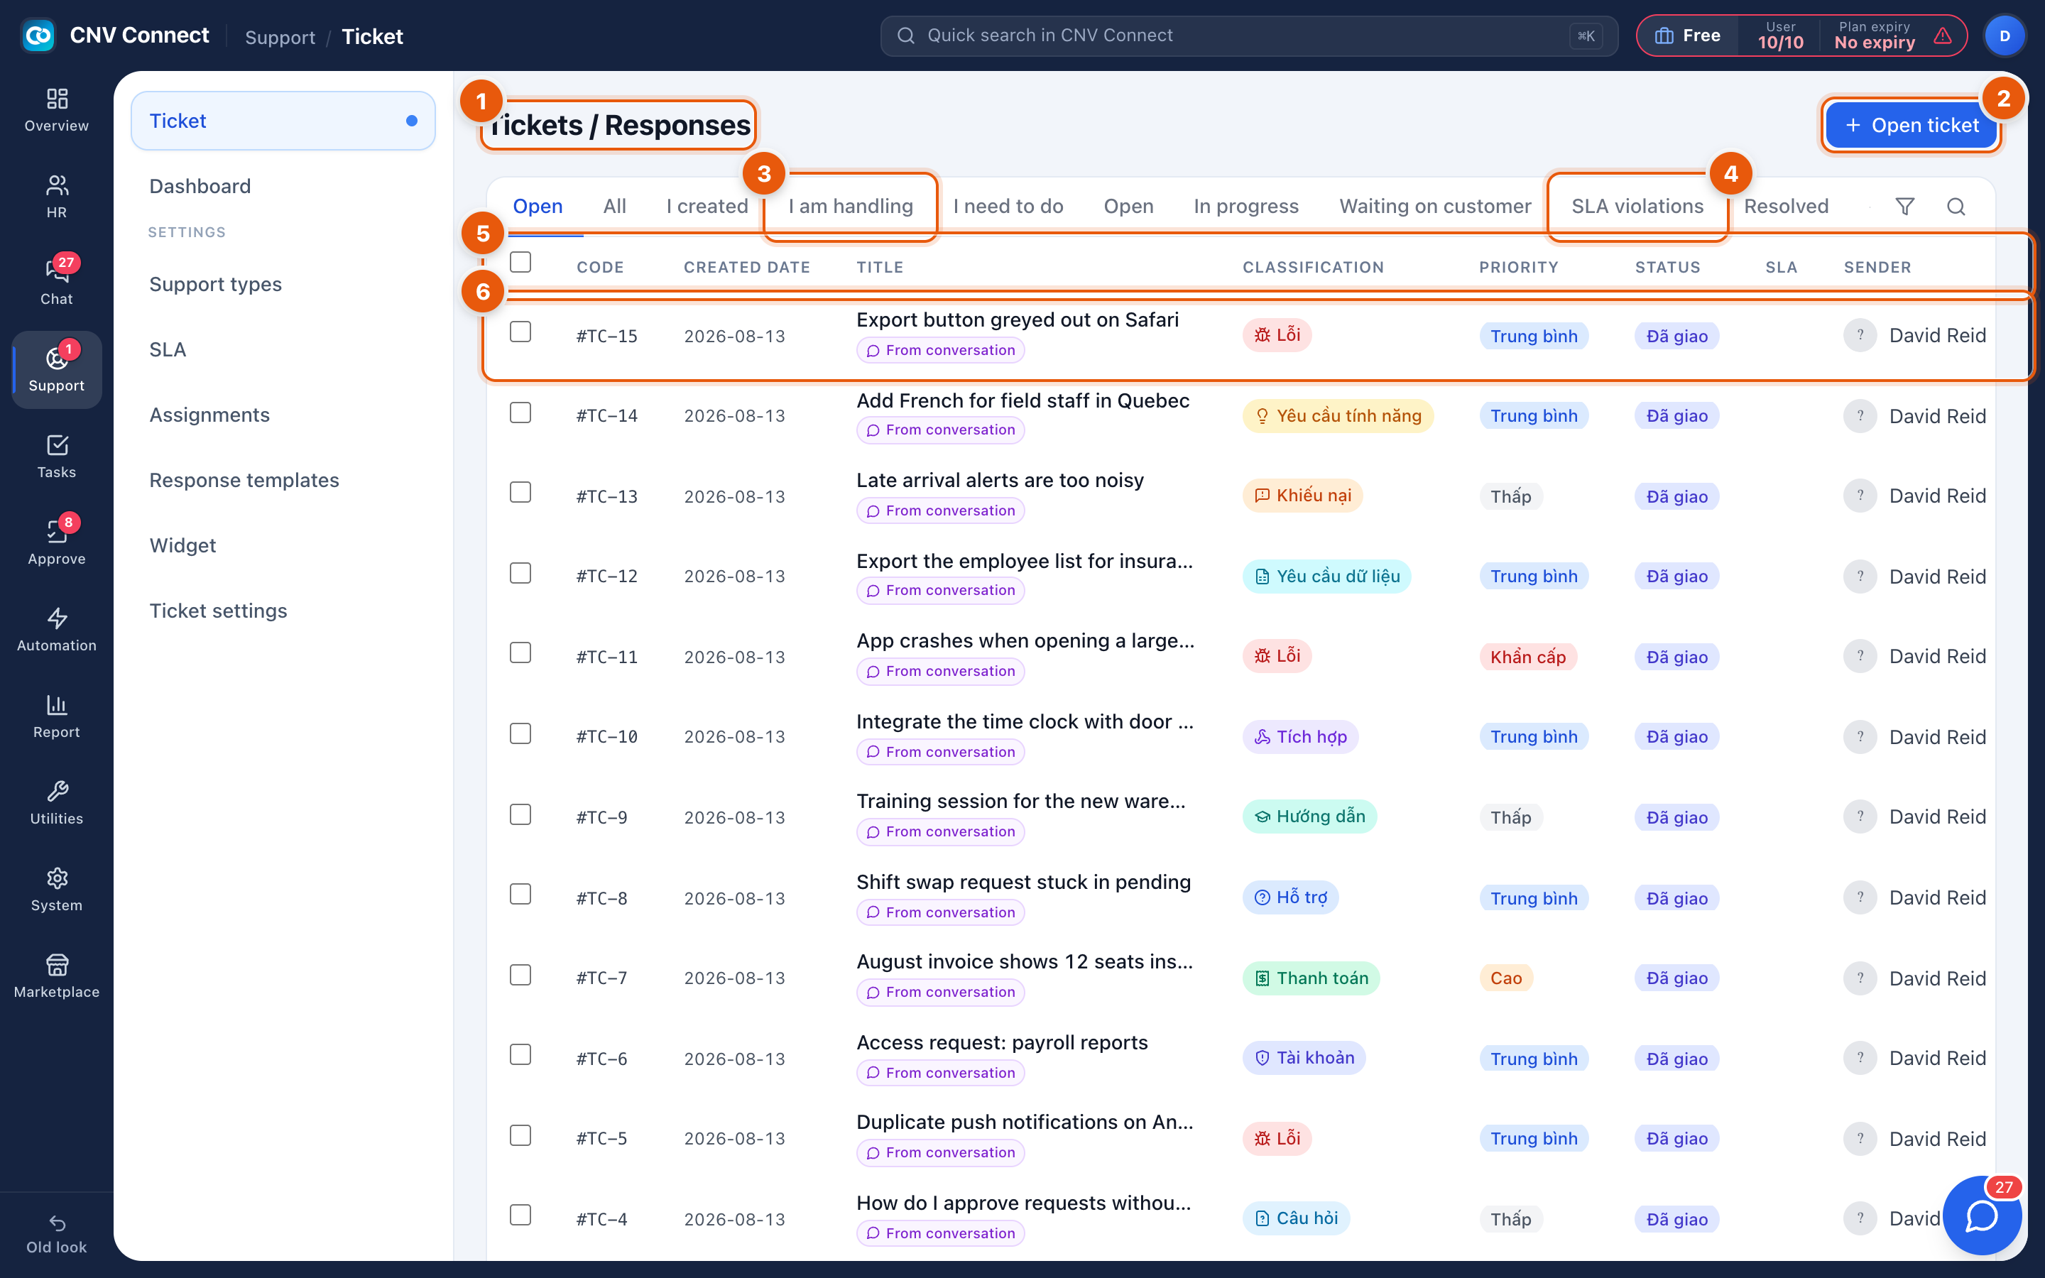Open the Widget settings page

click(182, 545)
